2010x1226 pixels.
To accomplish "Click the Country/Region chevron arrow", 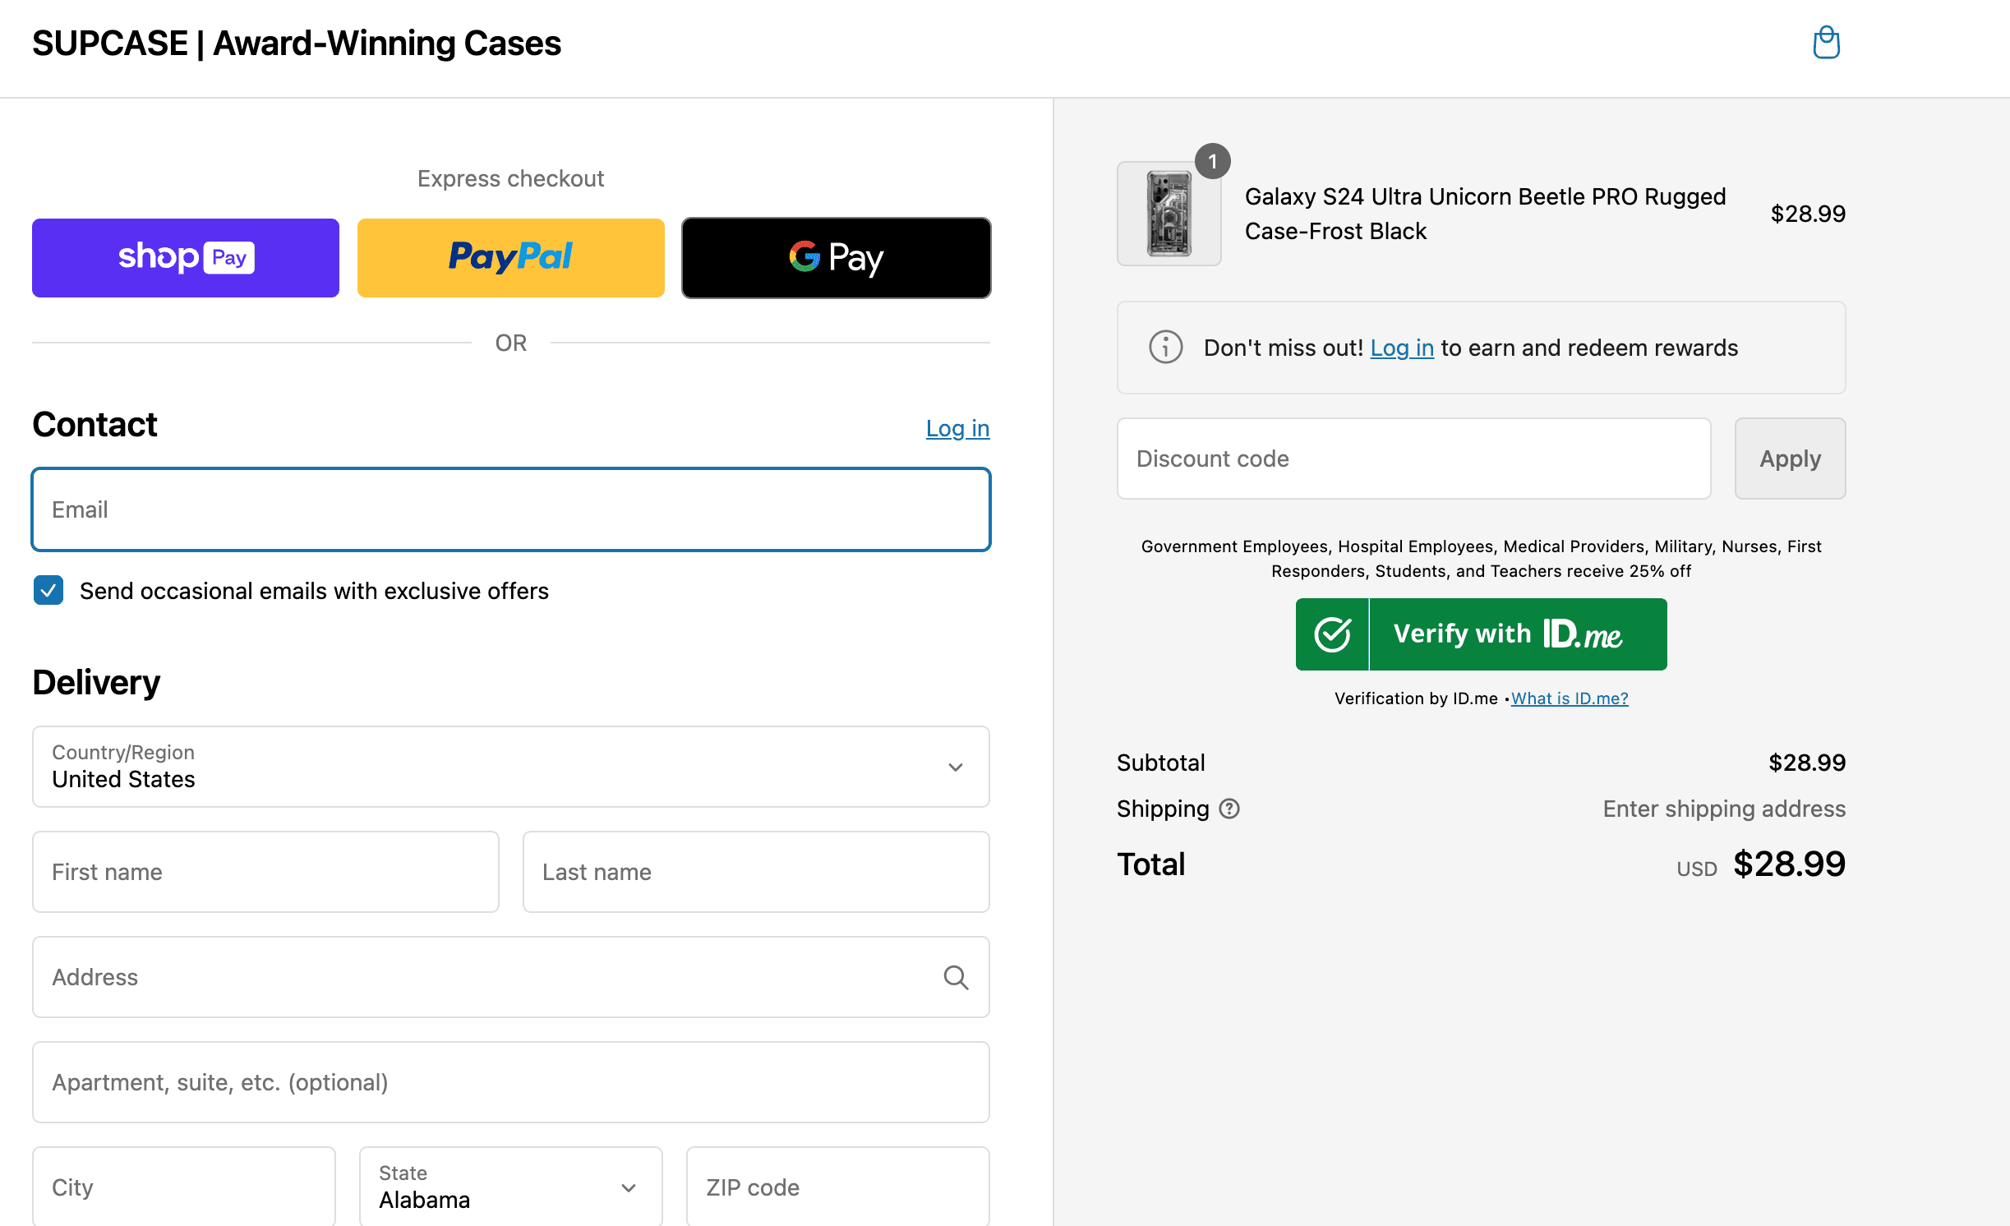I will point(955,767).
